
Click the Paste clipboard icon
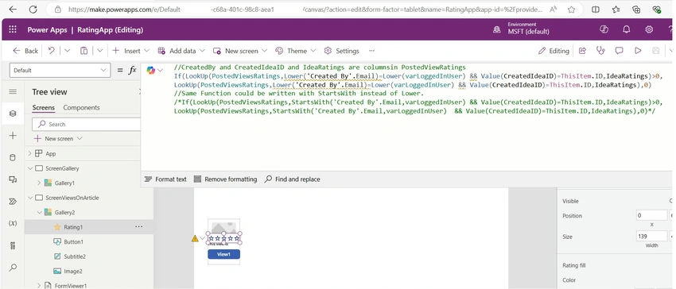84,51
